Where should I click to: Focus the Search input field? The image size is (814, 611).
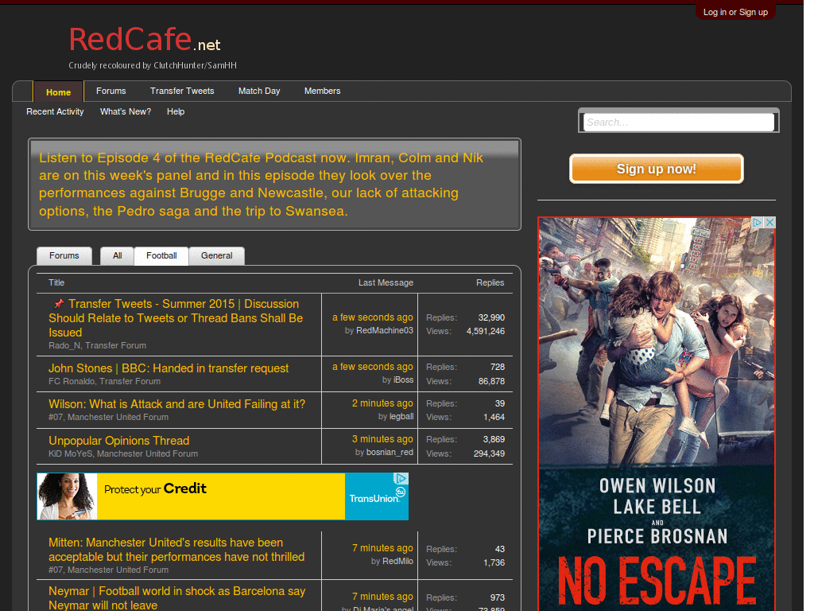(x=679, y=122)
